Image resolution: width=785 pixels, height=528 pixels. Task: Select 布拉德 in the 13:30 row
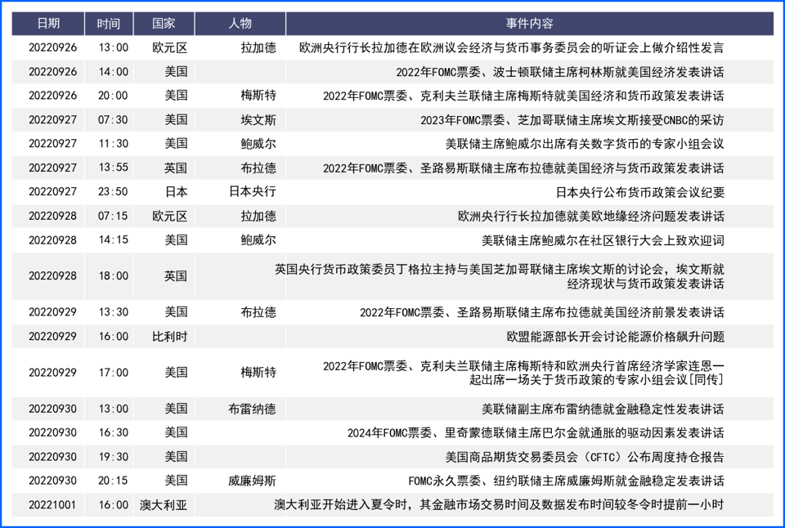(258, 312)
